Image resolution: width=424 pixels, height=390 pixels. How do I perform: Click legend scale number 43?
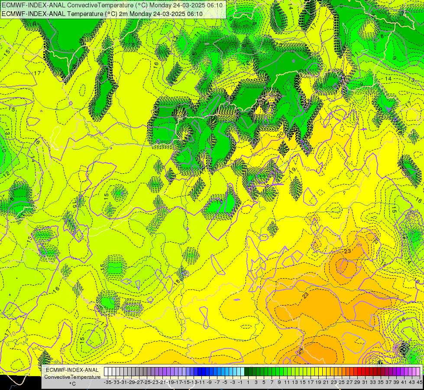[411, 382]
